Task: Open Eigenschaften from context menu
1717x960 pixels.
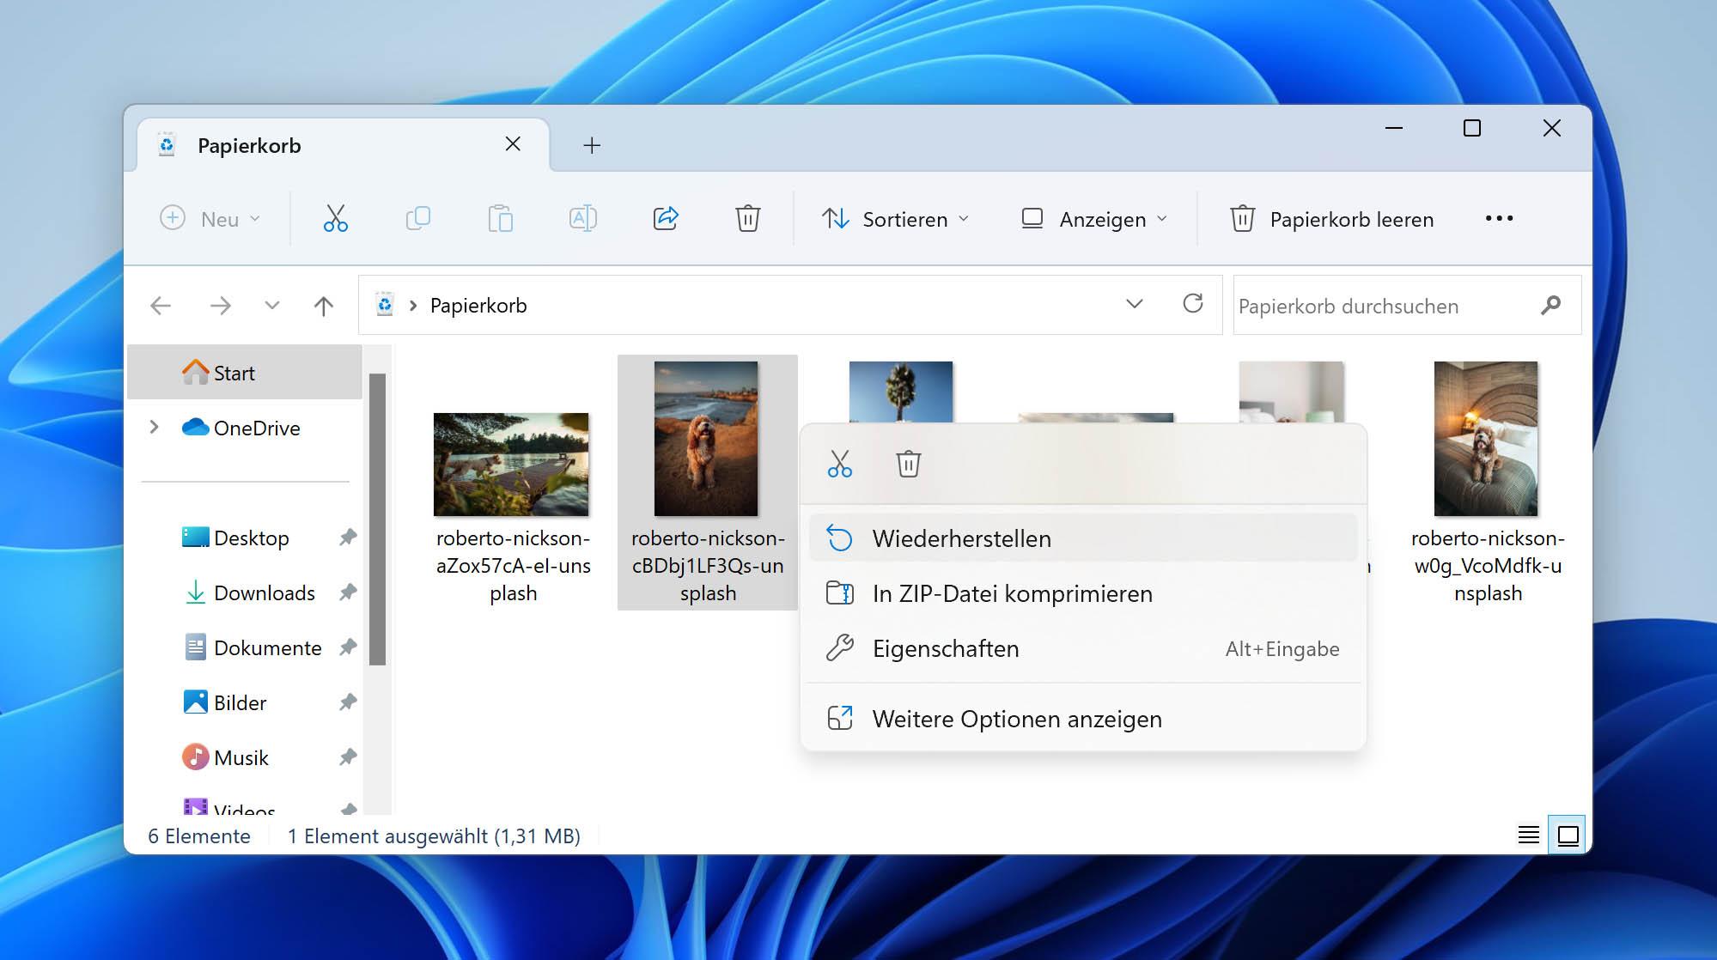Action: [x=1083, y=648]
